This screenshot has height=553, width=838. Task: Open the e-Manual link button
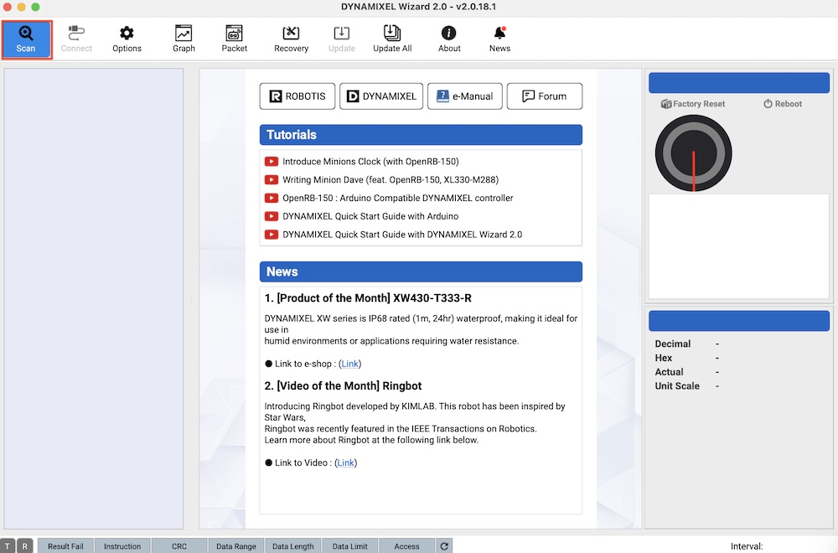click(465, 96)
